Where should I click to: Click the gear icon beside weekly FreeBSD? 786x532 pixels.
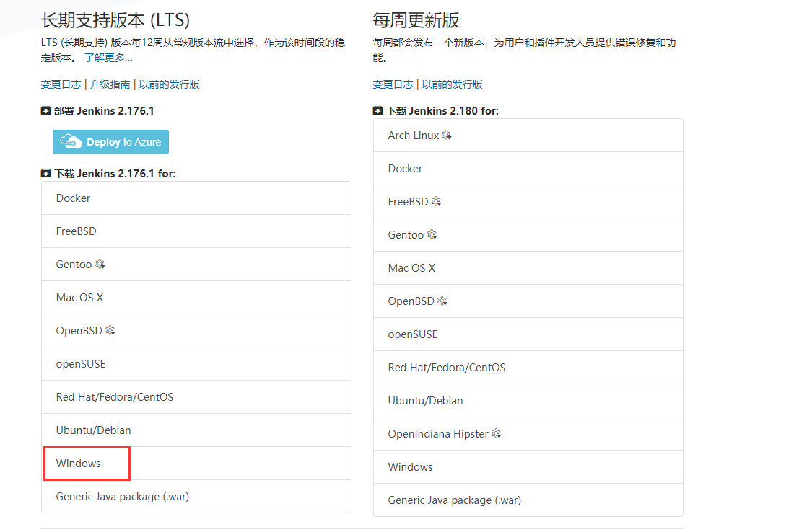click(436, 201)
